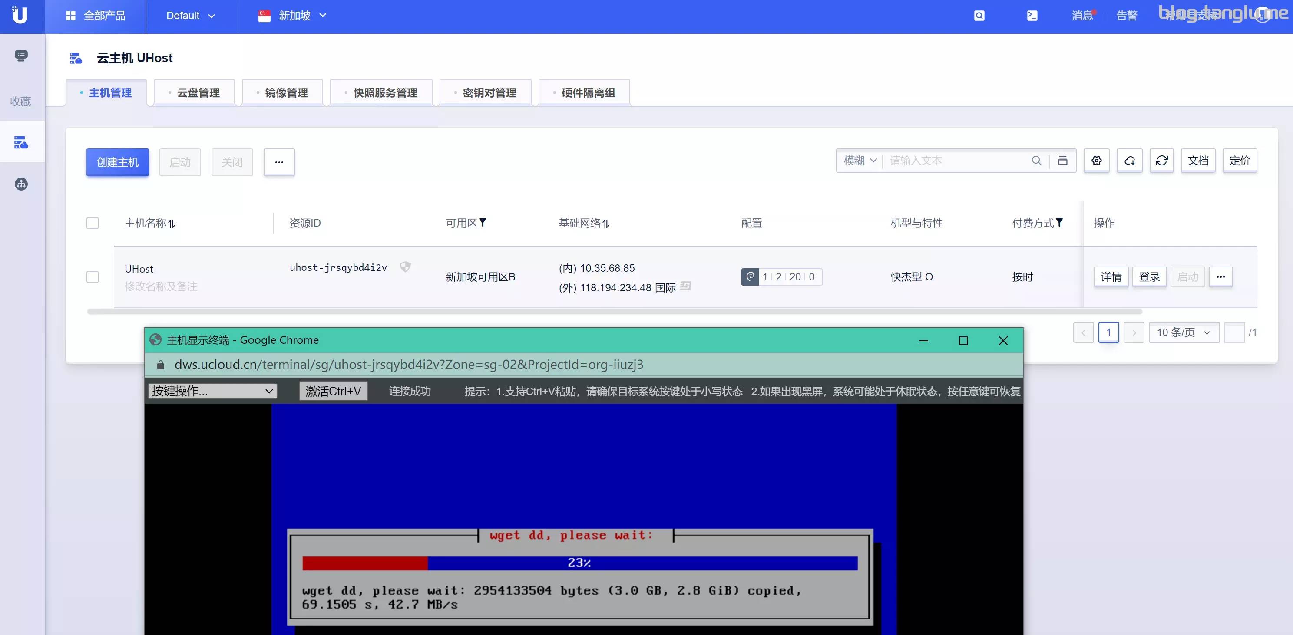The width and height of the screenshot is (1293, 635).
Task: Open the CloudShell terminal icon in header
Action: point(1032,16)
